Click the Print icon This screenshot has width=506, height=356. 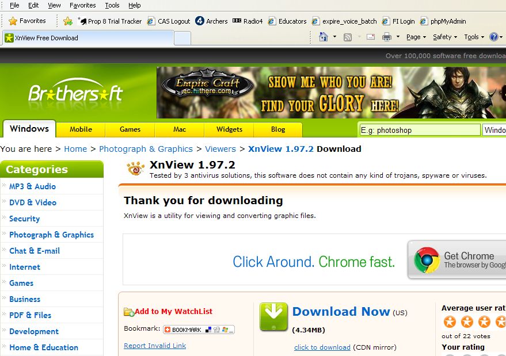click(x=387, y=37)
